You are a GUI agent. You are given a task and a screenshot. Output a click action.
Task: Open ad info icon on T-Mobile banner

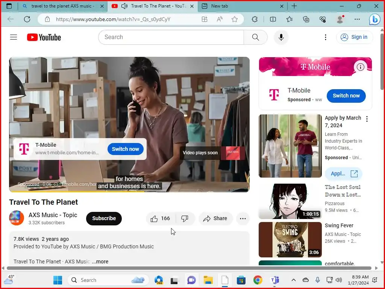360,67
